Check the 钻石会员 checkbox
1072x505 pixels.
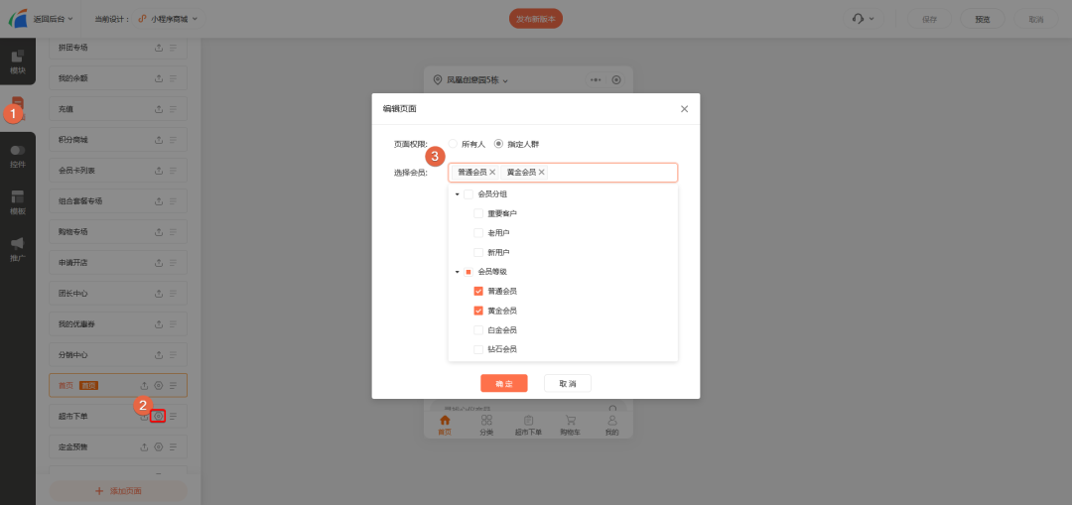point(478,349)
